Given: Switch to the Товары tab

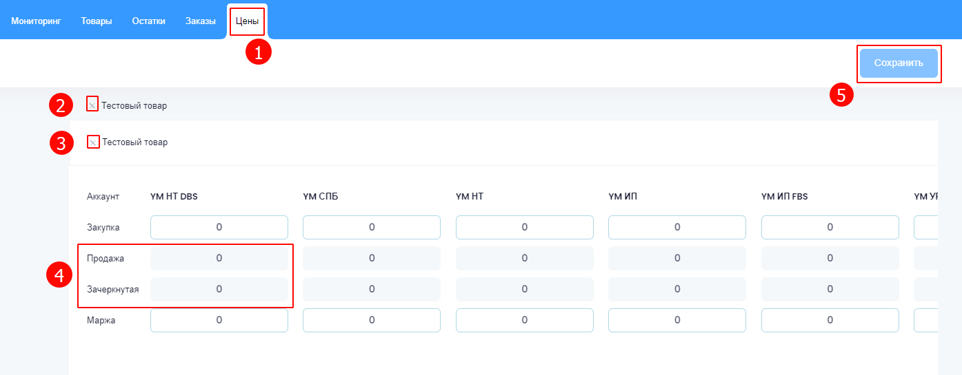Looking at the screenshot, I should point(97,21).
